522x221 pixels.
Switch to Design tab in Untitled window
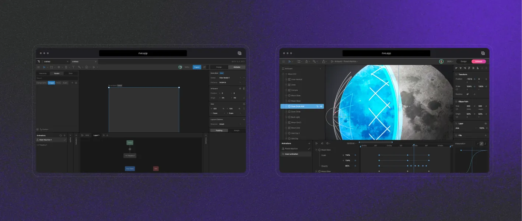219,67
